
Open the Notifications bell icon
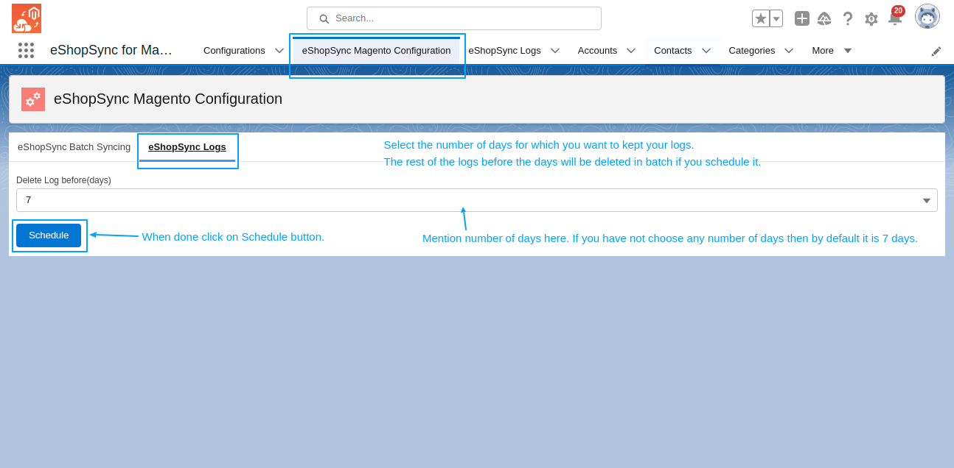pyautogui.click(x=894, y=19)
